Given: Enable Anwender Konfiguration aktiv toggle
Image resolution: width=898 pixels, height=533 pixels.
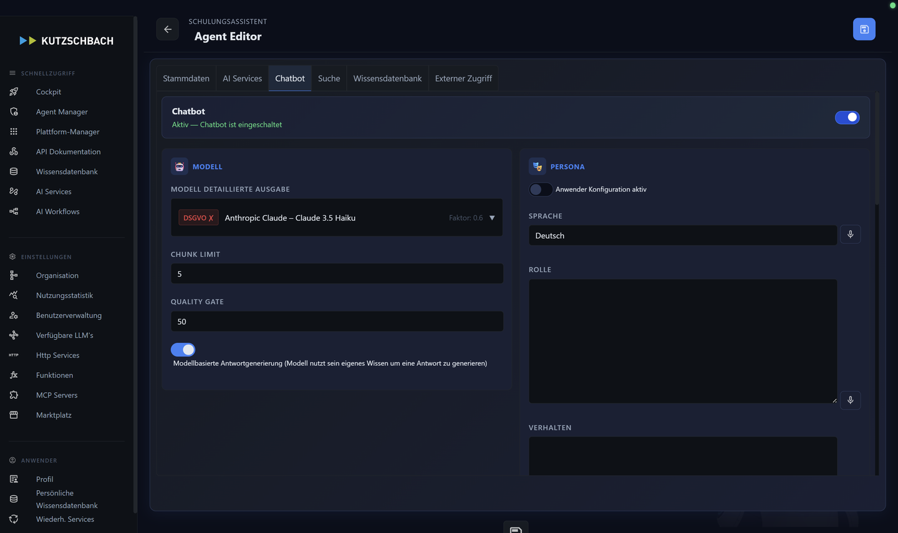Looking at the screenshot, I should pyautogui.click(x=541, y=190).
